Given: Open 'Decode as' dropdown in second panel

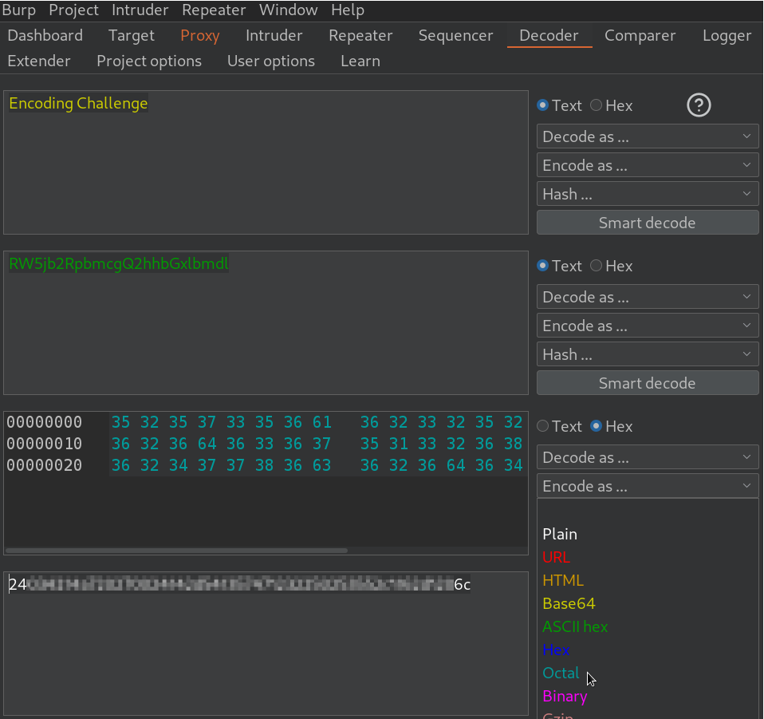Looking at the screenshot, I should click(648, 297).
